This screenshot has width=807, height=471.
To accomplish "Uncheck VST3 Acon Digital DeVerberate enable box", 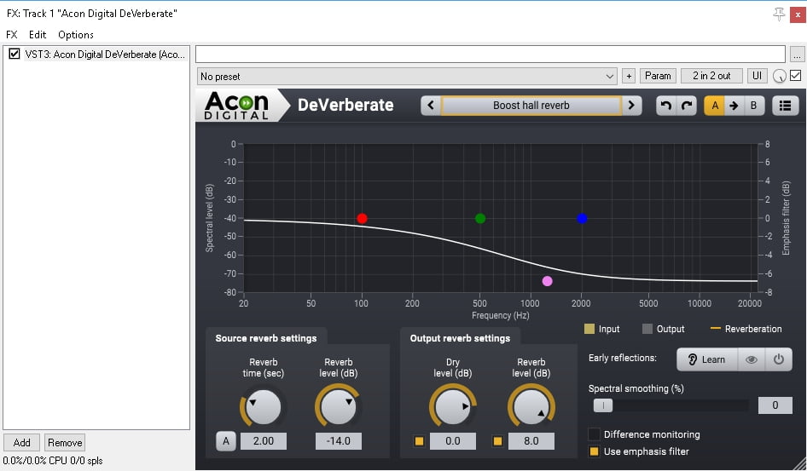I will tap(15, 54).
